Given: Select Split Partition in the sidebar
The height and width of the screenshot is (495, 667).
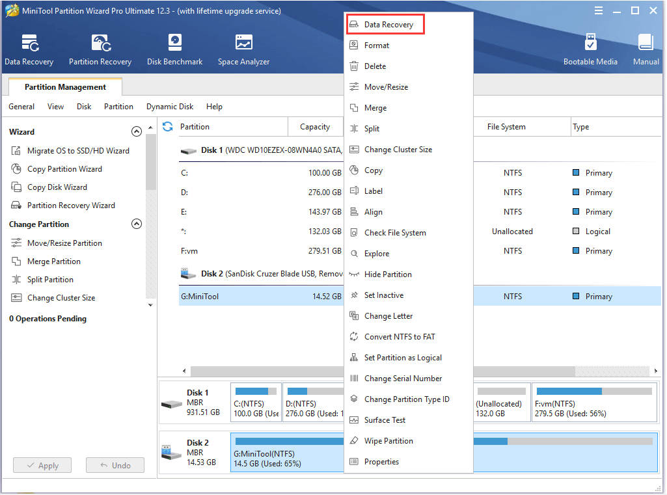Looking at the screenshot, I should (50, 280).
